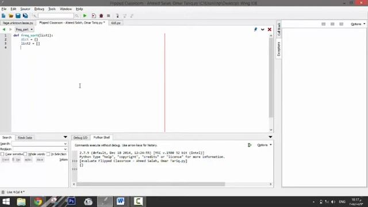Click the Search text field

[x=37, y=144]
